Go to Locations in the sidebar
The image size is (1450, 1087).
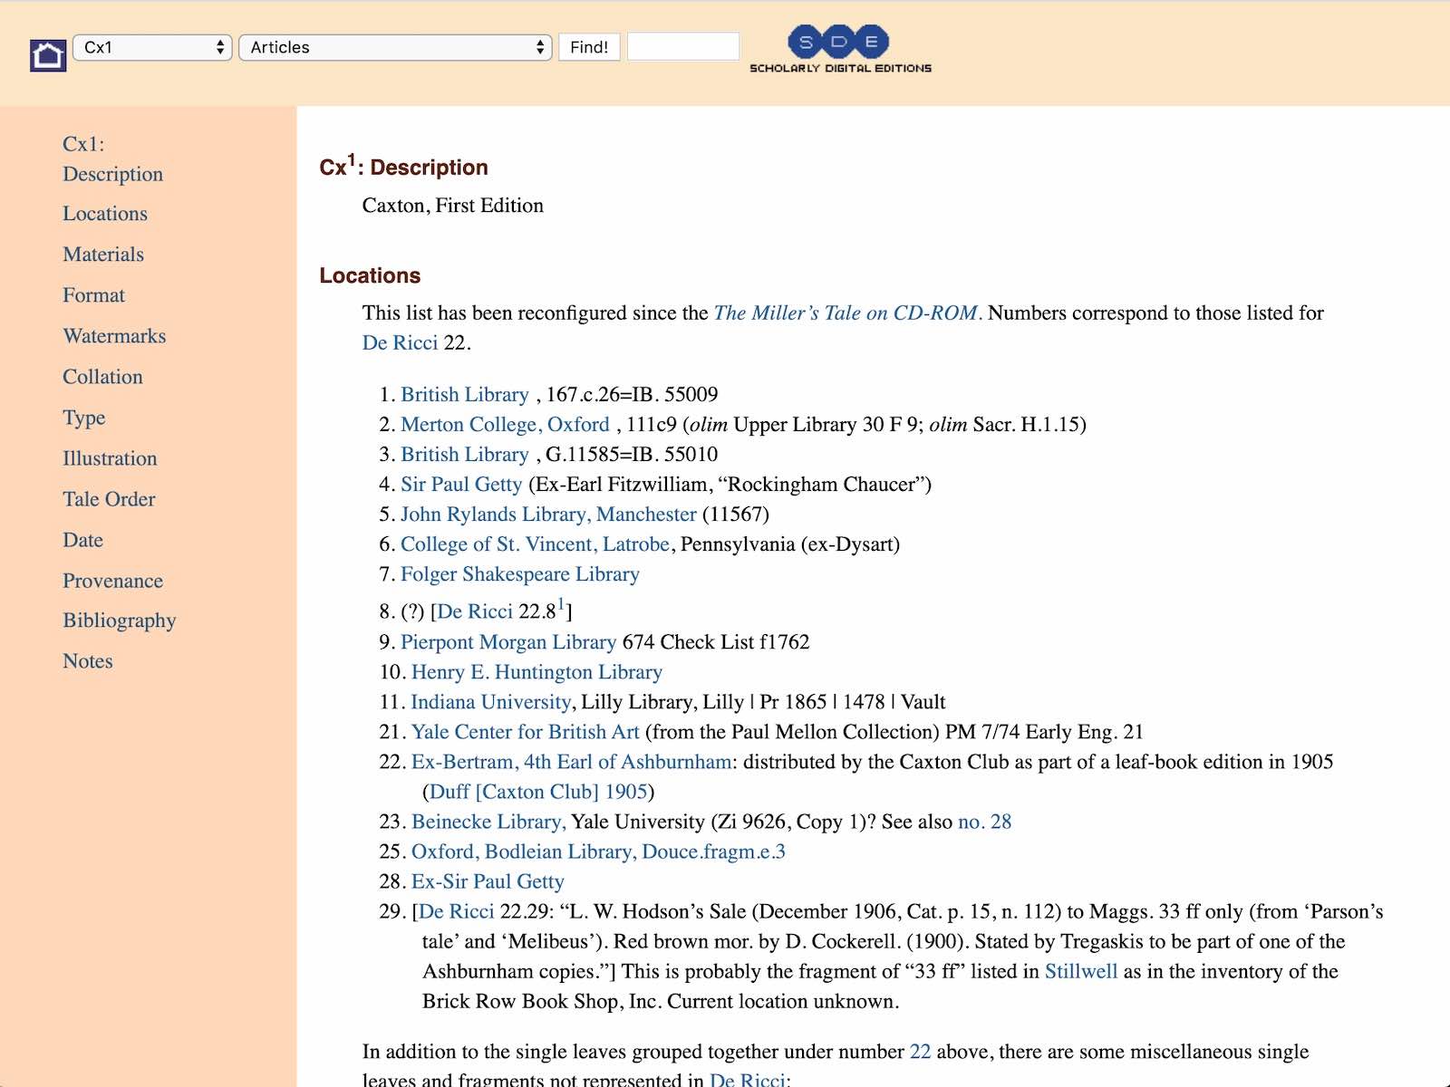pyautogui.click(x=105, y=214)
